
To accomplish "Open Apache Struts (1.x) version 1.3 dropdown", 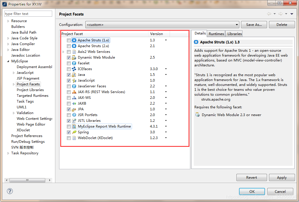I will point(166,40).
